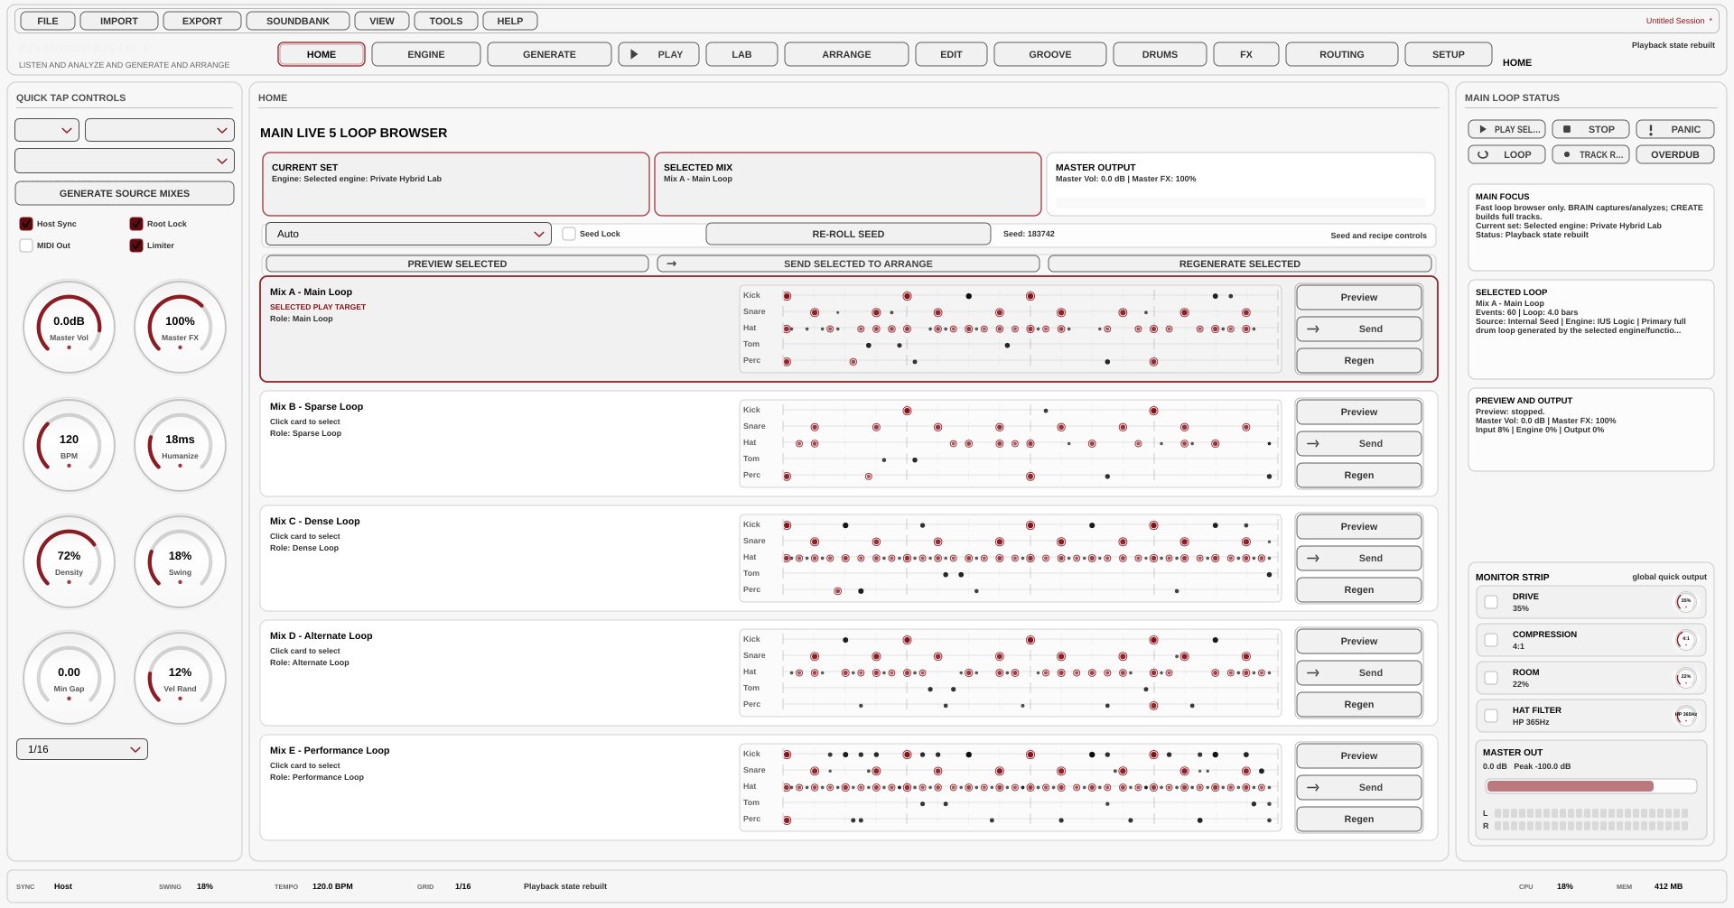Open the IMPORT menu
Viewport: 1734px width, 908px height.
(x=119, y=21)
